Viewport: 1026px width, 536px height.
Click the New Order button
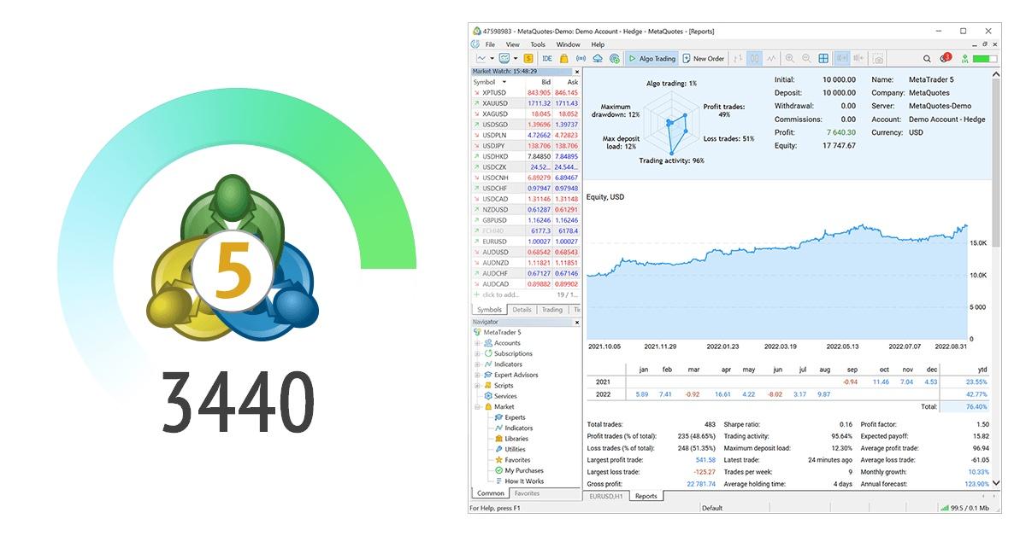pos(704,59)
